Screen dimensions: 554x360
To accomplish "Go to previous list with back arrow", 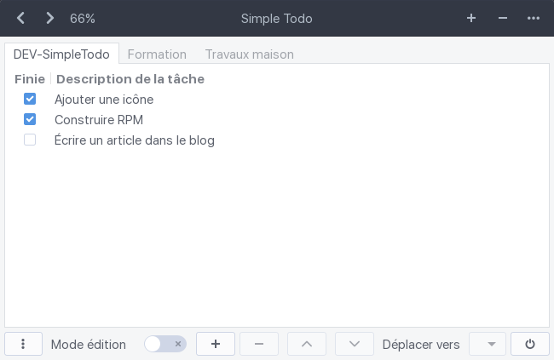I will point(20,18).
